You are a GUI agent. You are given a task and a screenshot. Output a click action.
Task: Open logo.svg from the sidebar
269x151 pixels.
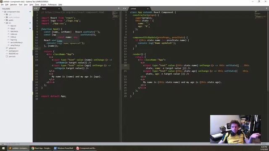pos(13,40)
